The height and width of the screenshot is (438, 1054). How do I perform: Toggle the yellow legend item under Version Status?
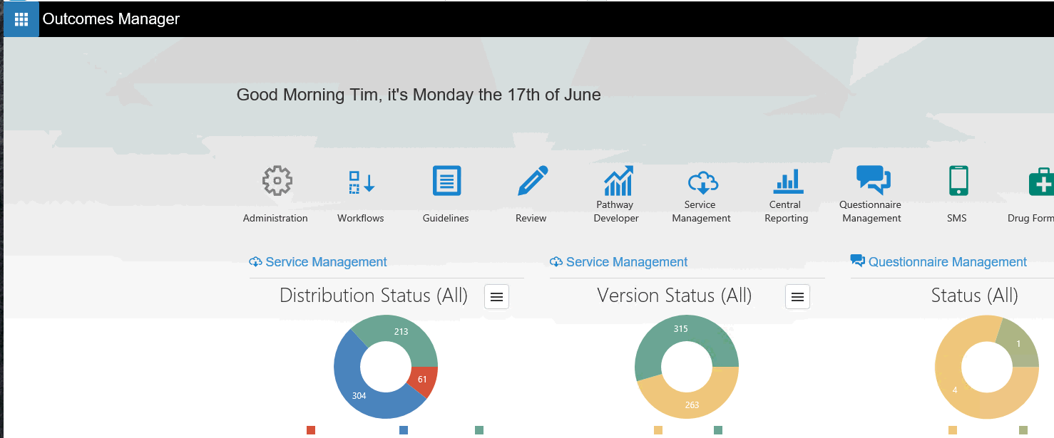(658, 430)
